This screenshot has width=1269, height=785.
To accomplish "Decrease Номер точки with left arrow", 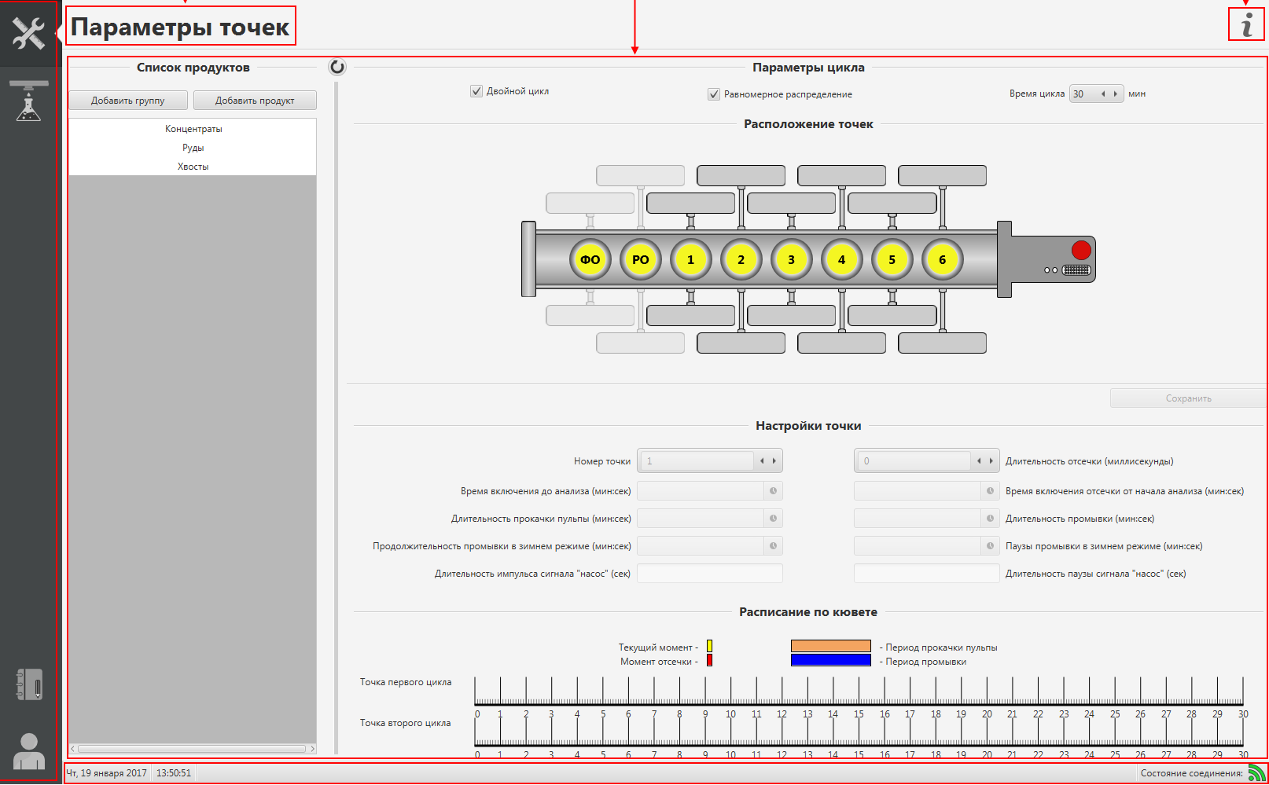I will point(762,461).
